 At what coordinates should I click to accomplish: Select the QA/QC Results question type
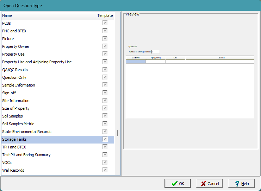point(15,70)
